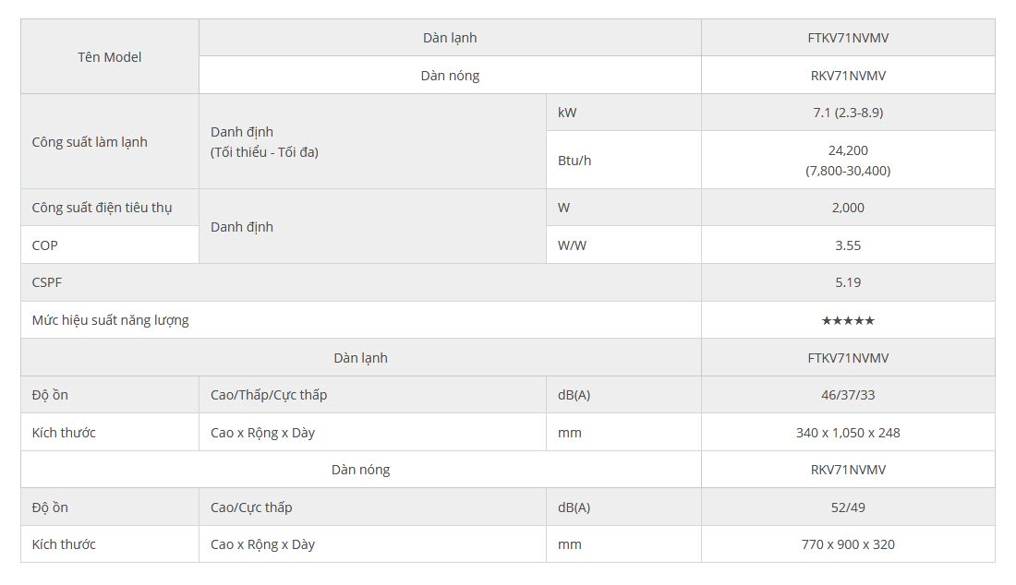The width and height of the screenshot is (1016, 585).
Task: Select the 'Danh định (Tối thiểu - Tối đa)' cell
Action: [x=372, y=142]
